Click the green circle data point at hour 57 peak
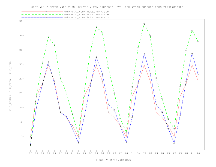216x167 pixels. pos(144,24)
